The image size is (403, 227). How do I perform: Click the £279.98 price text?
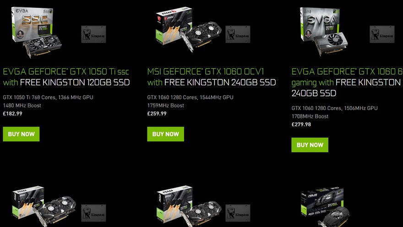(x=301, y=124)
